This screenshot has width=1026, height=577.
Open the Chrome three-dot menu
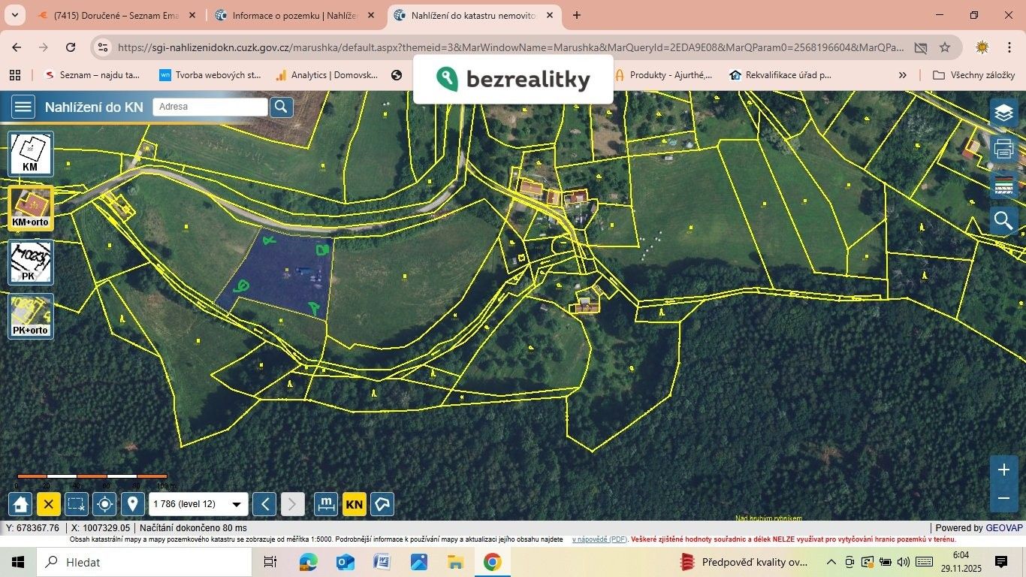click(x=1010, y=47)
